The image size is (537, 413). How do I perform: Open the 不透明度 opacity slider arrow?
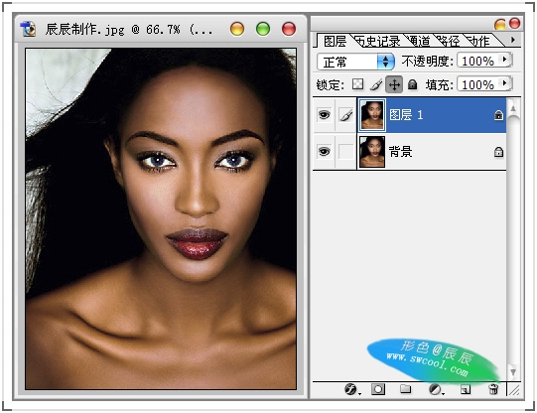504,60
